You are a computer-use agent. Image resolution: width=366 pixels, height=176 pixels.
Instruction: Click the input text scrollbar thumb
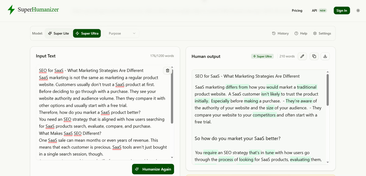pyautogui.click(x=172, y=96)
